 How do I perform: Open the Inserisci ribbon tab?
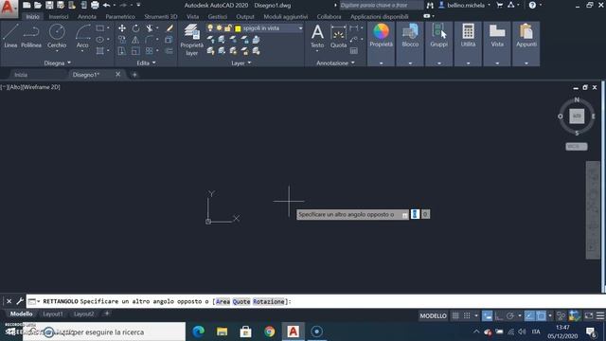(x=59, y=17)
